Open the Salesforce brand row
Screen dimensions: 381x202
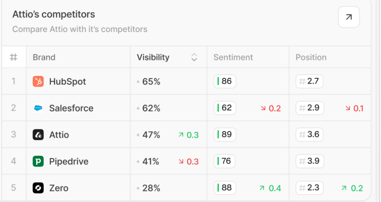pyautogui.click(x=71, y=108)
